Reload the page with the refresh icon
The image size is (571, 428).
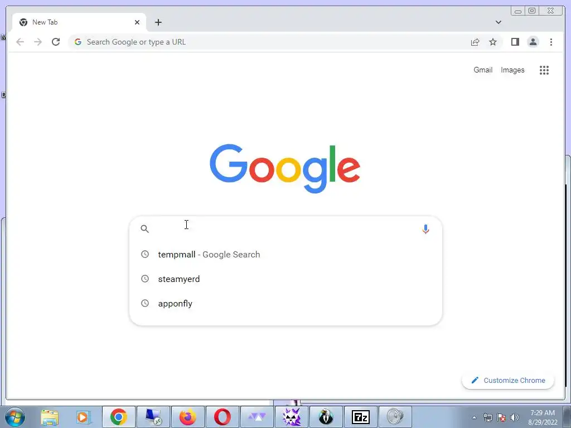click(x=56, y=42)
